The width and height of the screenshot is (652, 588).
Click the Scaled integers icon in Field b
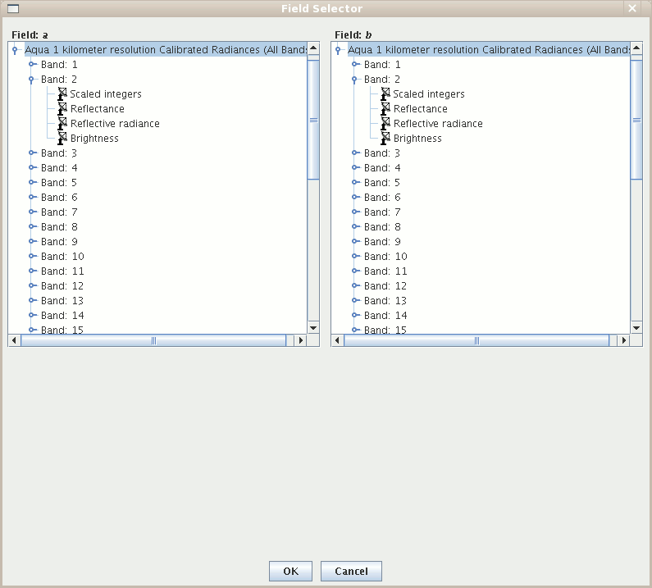point(385,94)
